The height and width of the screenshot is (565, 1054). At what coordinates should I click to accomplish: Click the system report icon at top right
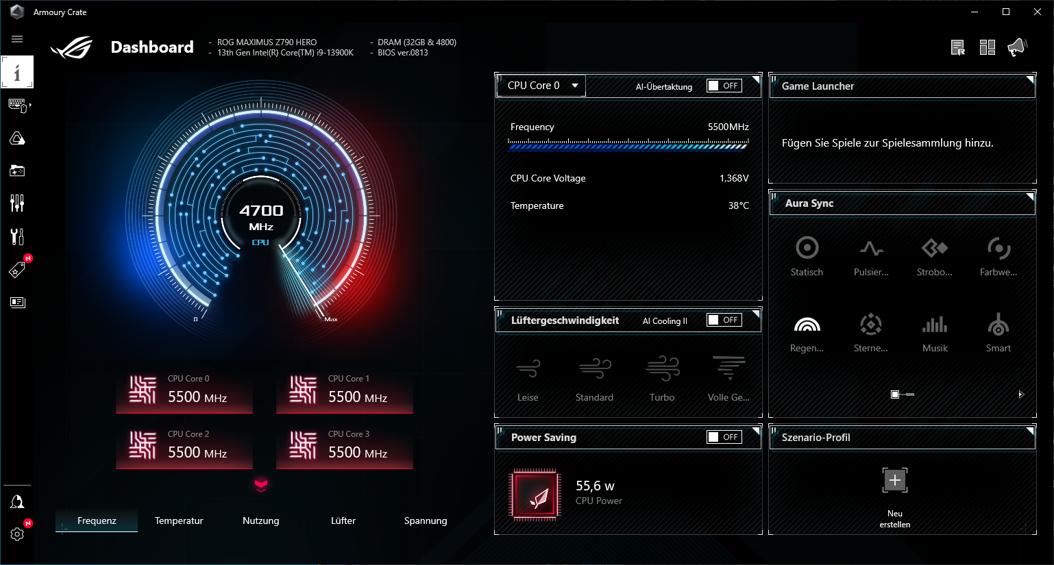(x=958, y=47)
